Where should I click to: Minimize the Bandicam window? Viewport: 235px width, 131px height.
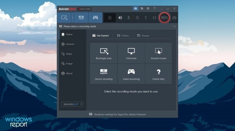tap(168, 9)
